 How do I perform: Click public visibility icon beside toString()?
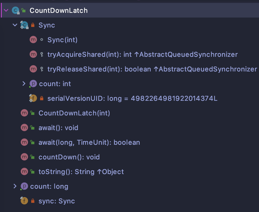[x=33, y=172]
